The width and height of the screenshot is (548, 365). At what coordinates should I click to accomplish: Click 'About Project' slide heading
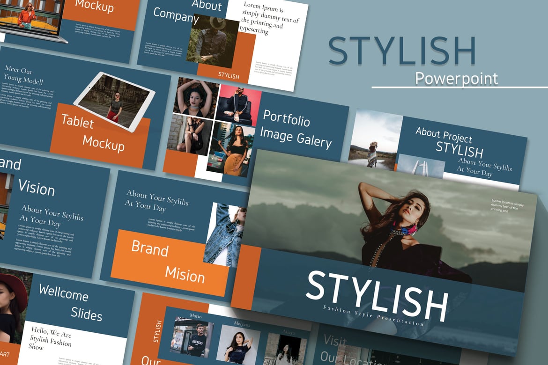[444, 136]
